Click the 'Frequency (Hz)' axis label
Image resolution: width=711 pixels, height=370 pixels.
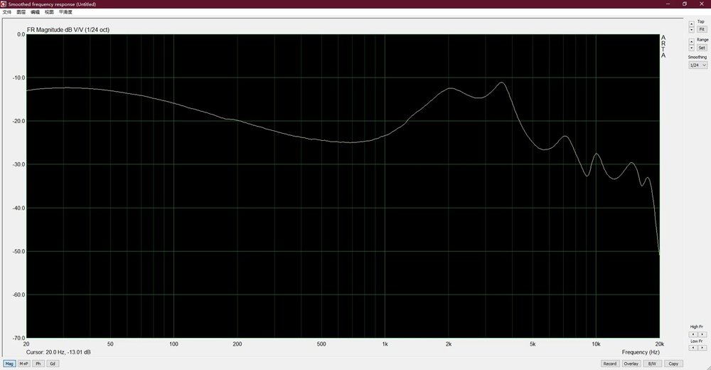pos(641,352)
